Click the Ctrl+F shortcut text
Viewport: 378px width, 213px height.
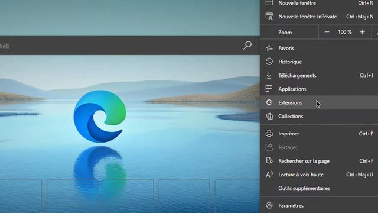pos(366,161)
